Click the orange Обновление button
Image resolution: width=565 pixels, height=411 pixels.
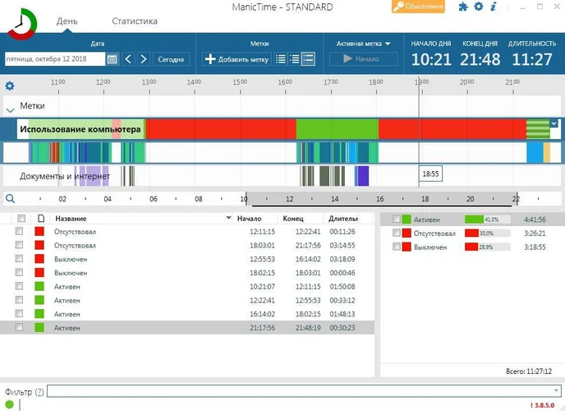tap(418, 6)
